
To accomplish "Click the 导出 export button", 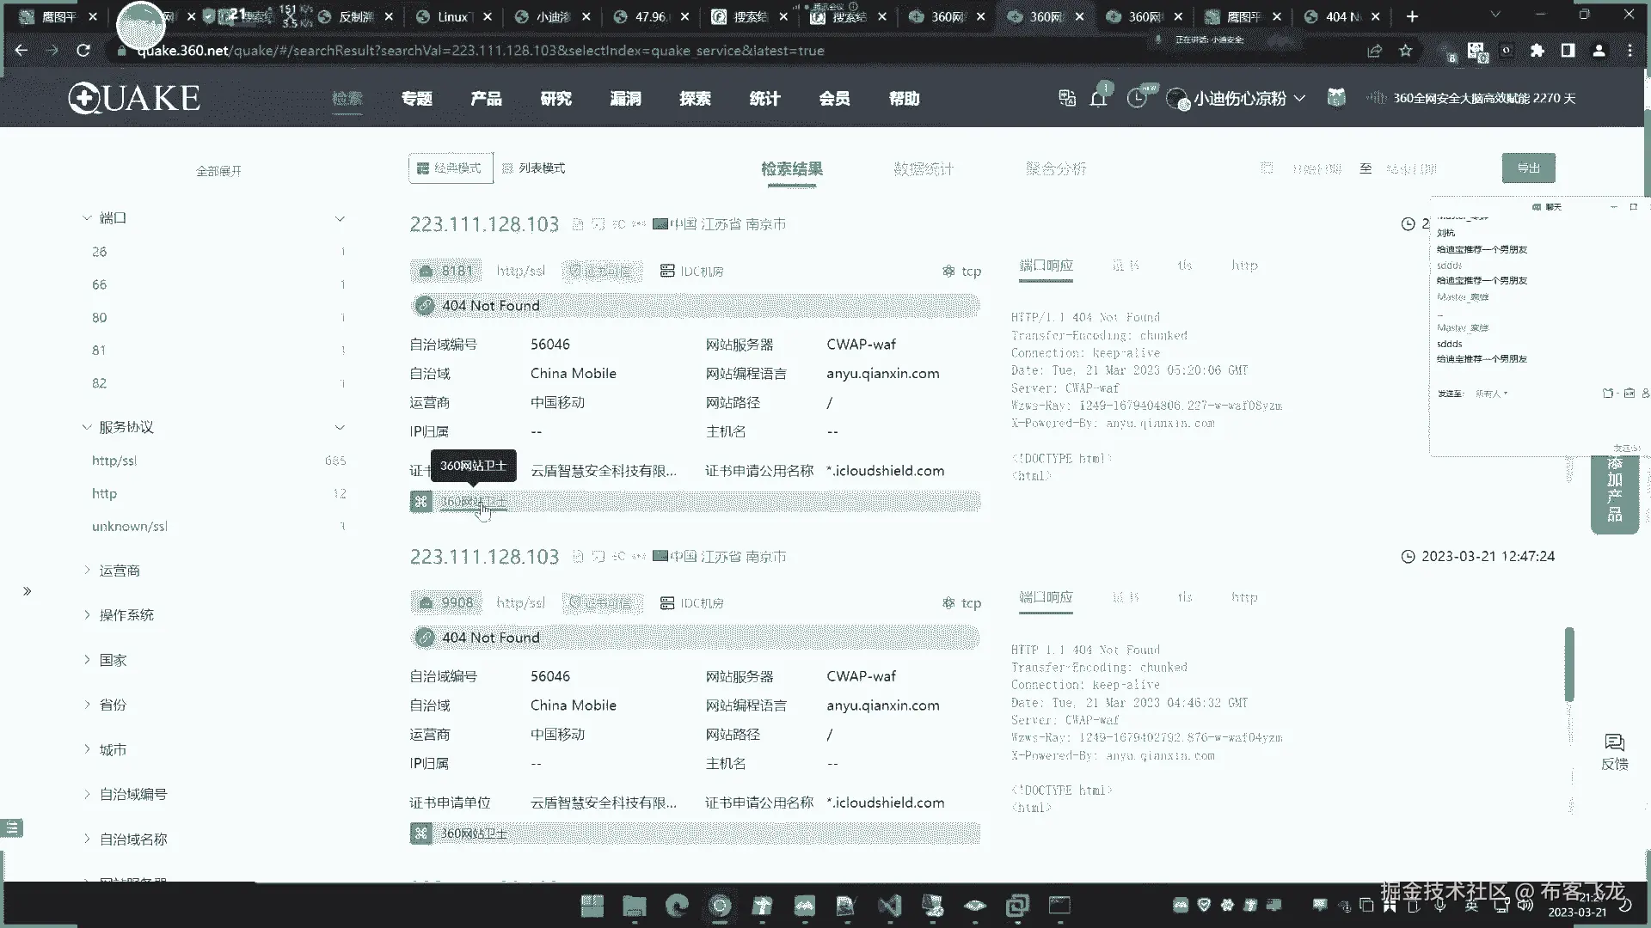I will 1528,168.
